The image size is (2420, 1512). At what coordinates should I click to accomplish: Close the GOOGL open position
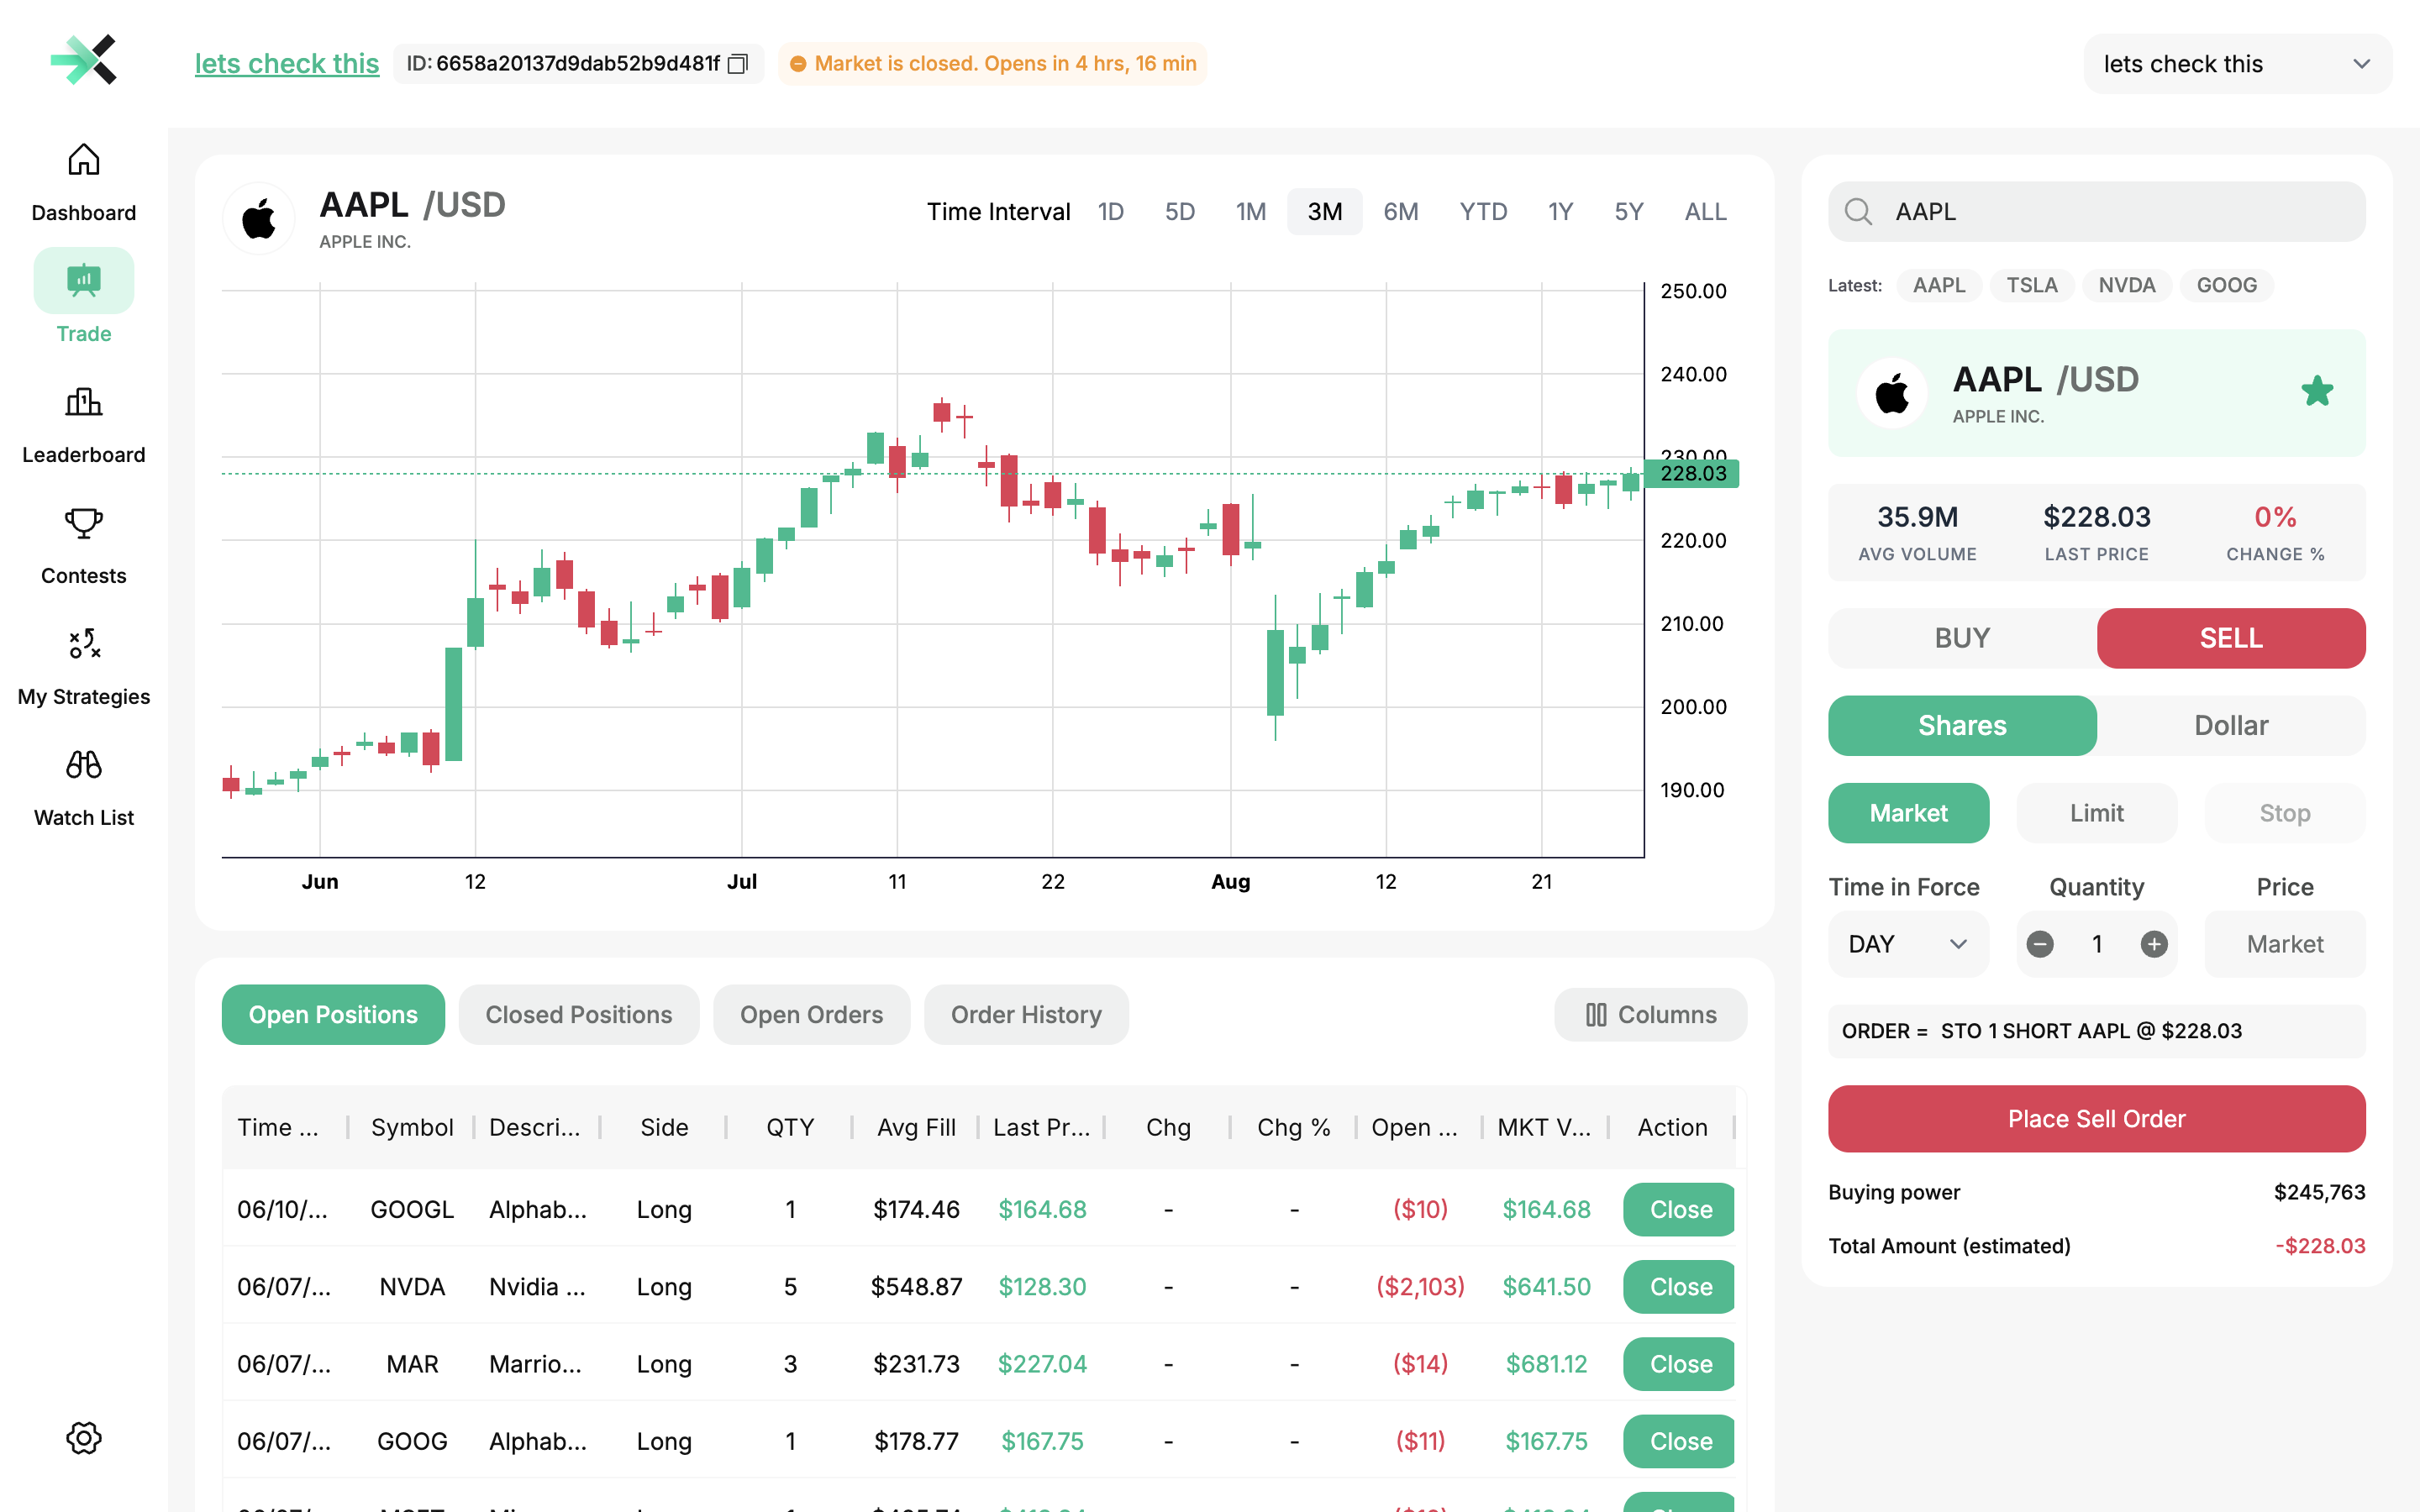pos(1678,1209)
